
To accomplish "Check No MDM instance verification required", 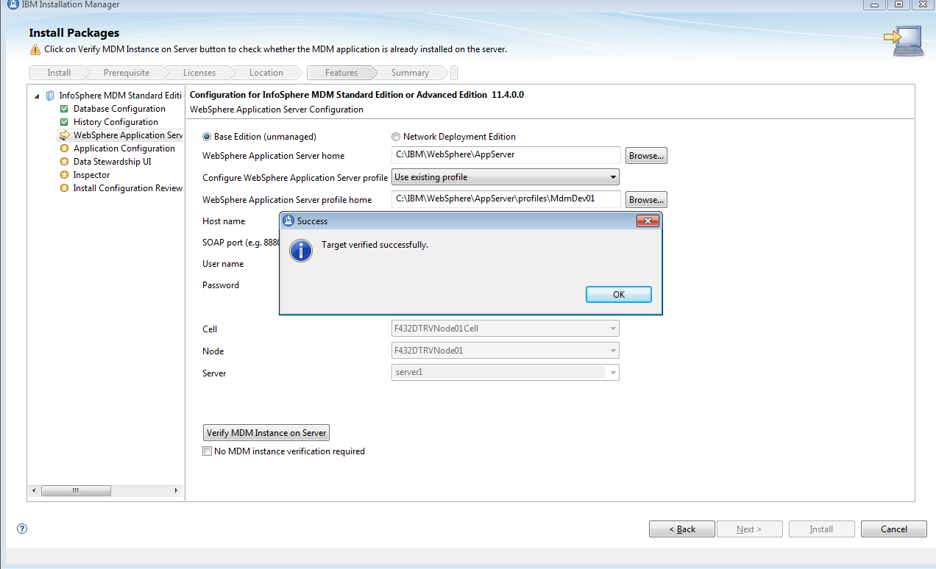I will [207, 451].
